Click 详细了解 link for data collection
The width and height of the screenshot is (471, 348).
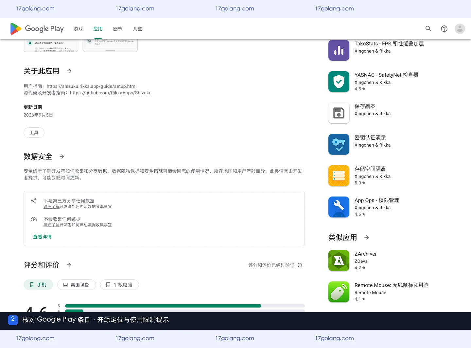pos(52,225)
